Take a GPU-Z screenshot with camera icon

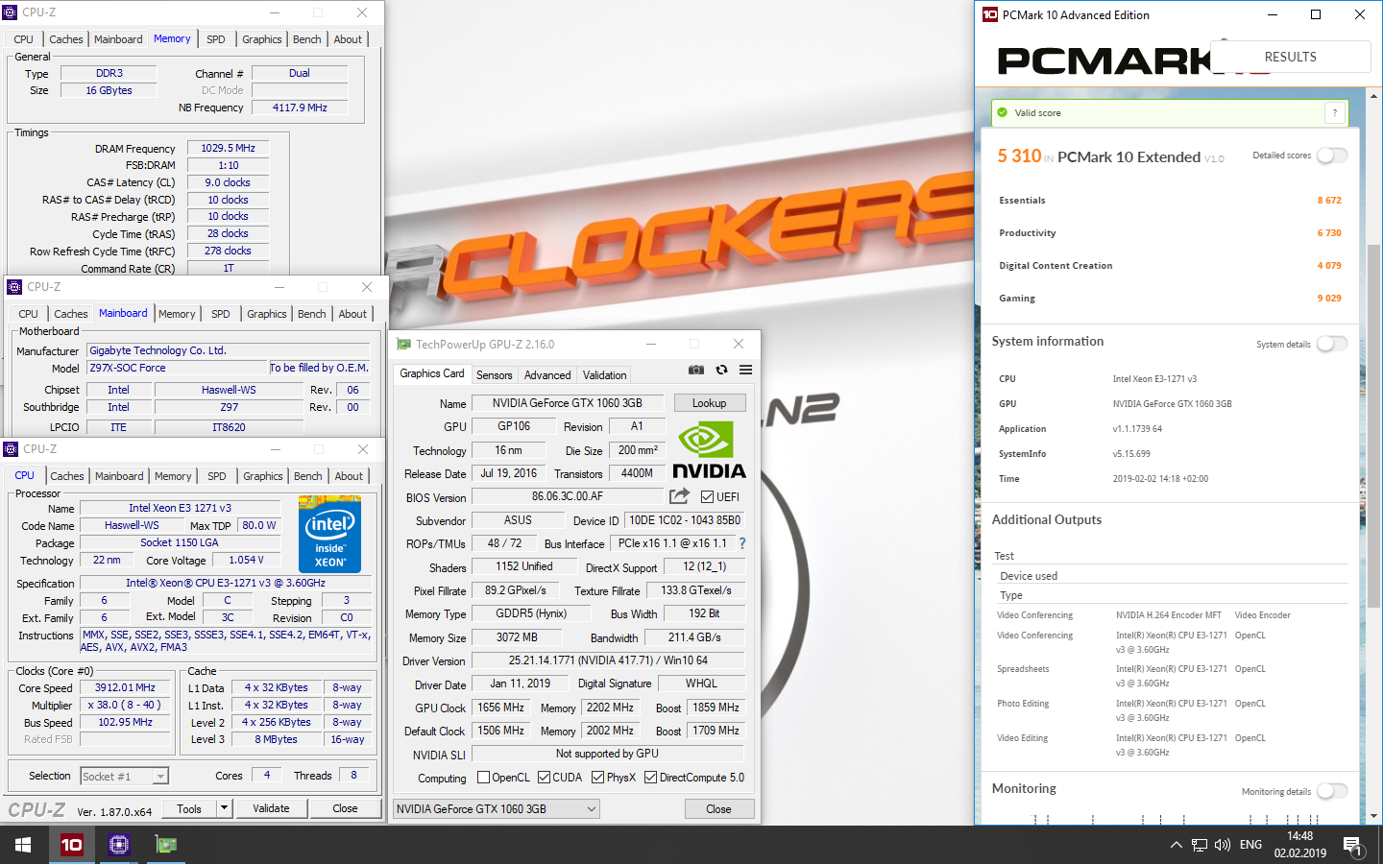click(696, 370)
